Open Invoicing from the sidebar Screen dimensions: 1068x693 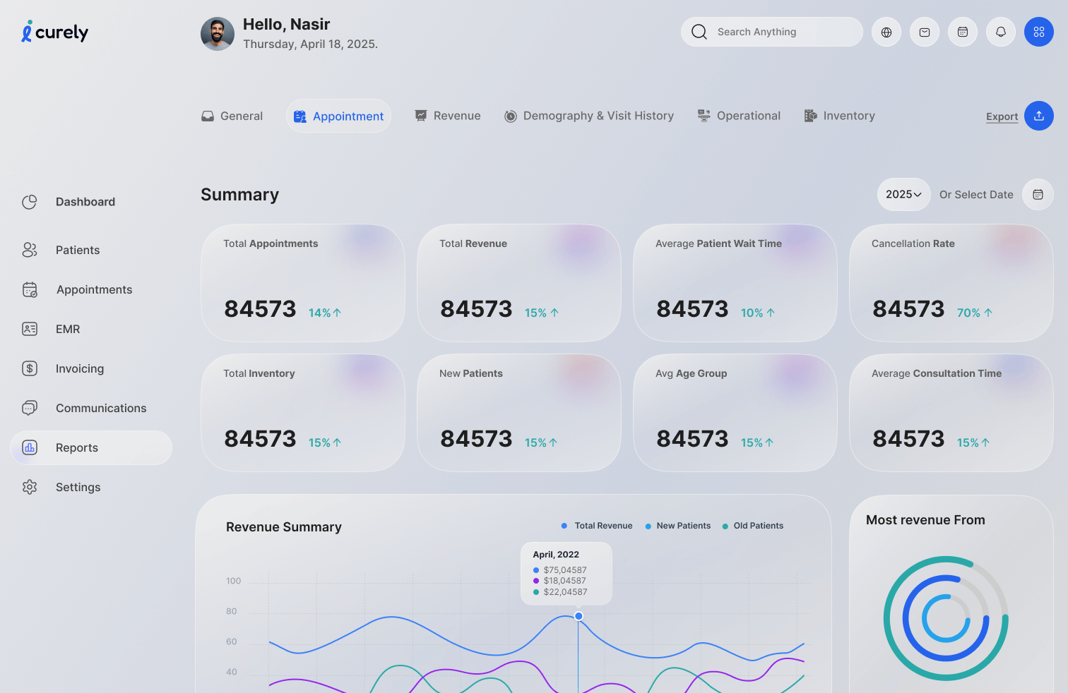click(x=79, y=368)
